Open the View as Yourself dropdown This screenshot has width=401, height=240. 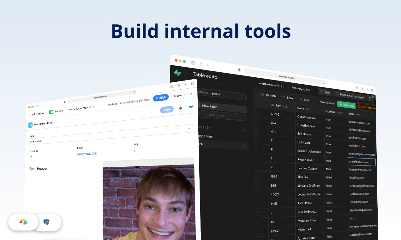(x=81, y=108)
